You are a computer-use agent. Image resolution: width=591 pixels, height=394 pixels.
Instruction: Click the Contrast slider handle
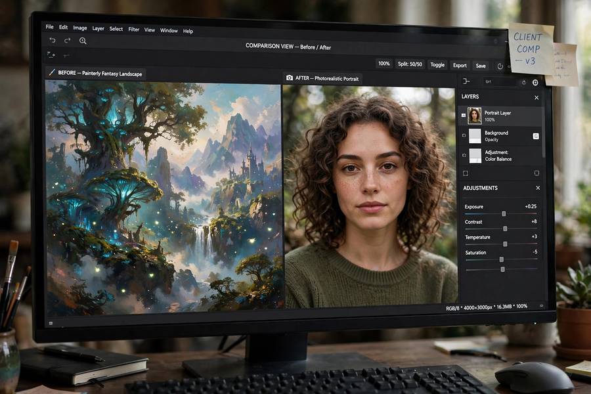tap(505, 229)
